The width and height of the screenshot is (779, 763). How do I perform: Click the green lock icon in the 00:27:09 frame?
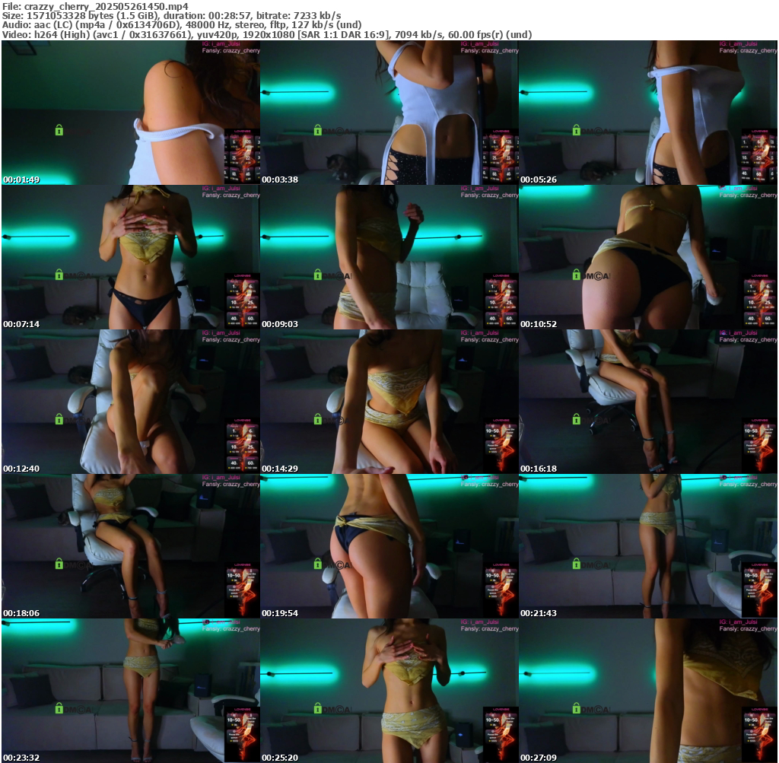(x=576, y=708)
